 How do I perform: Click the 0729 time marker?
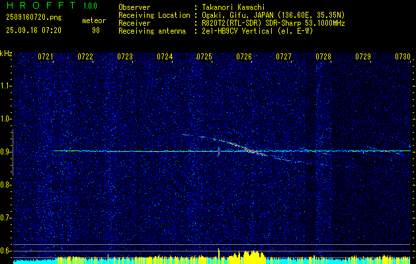(363, 57)
